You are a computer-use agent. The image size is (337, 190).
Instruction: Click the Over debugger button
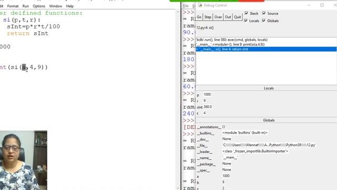[218, 17]
